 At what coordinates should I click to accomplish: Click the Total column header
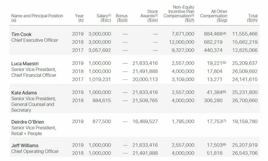point(252,18)
